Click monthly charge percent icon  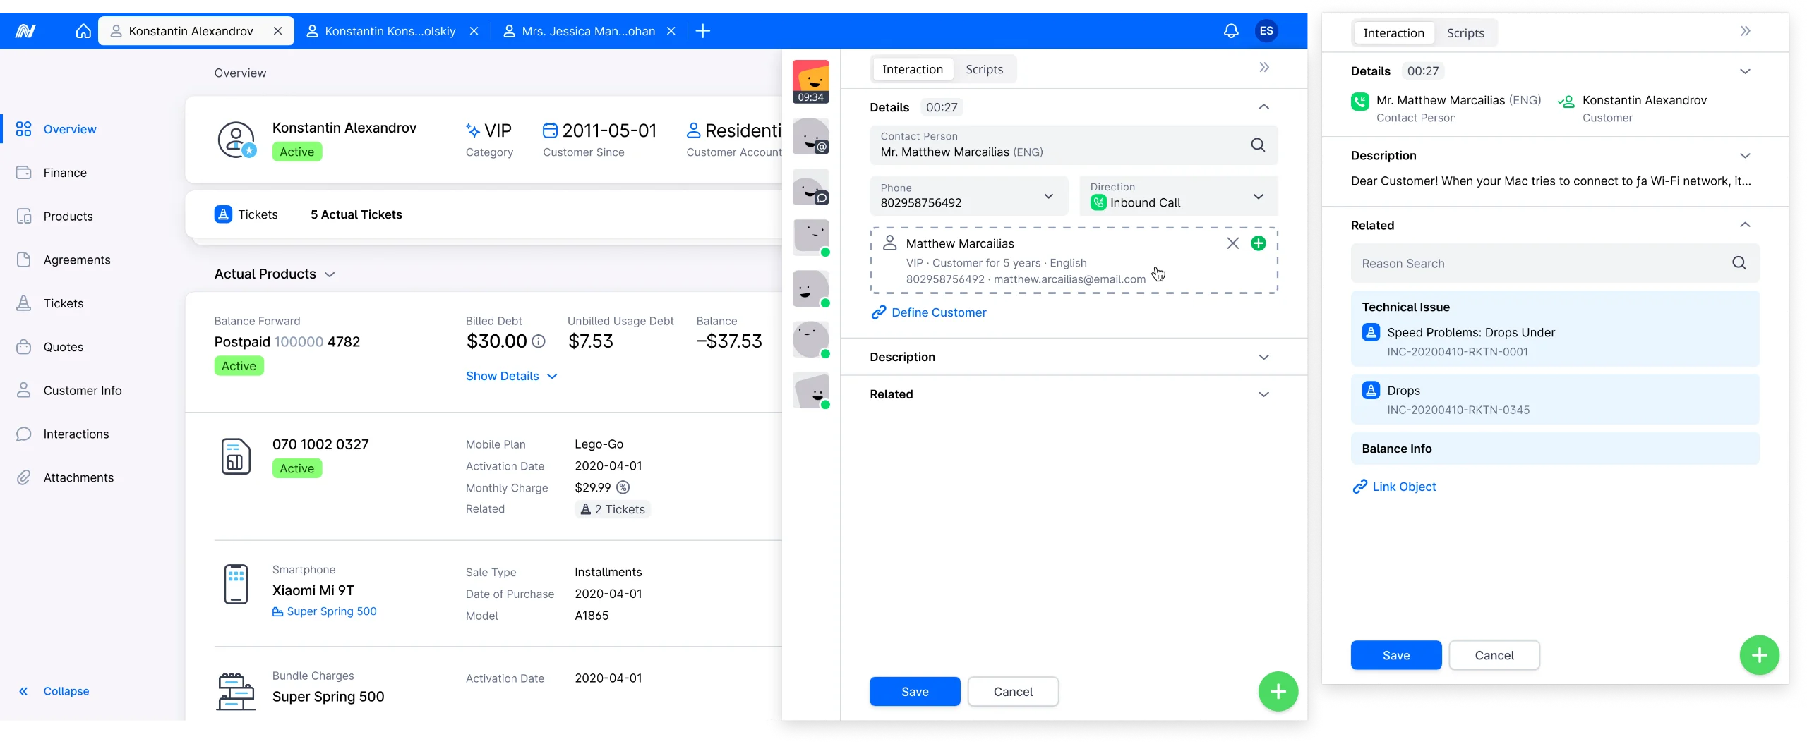pos(623,487)
